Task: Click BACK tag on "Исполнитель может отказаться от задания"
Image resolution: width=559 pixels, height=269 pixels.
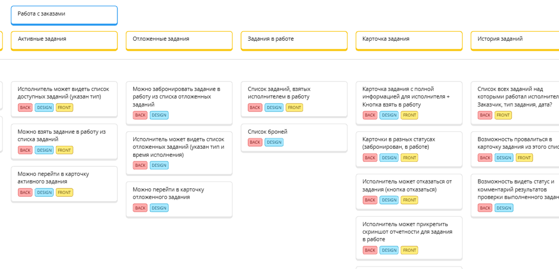Action: [370, 200]
